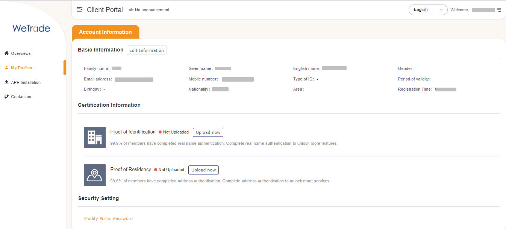Click the Proof of Residency title text

130,170
